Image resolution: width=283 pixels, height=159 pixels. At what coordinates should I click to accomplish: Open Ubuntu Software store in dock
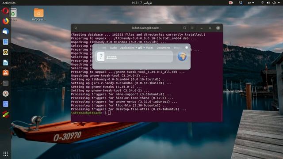[x=6, y=73]
